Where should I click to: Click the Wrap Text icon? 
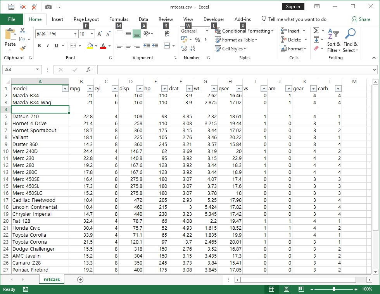coord(167,34)
